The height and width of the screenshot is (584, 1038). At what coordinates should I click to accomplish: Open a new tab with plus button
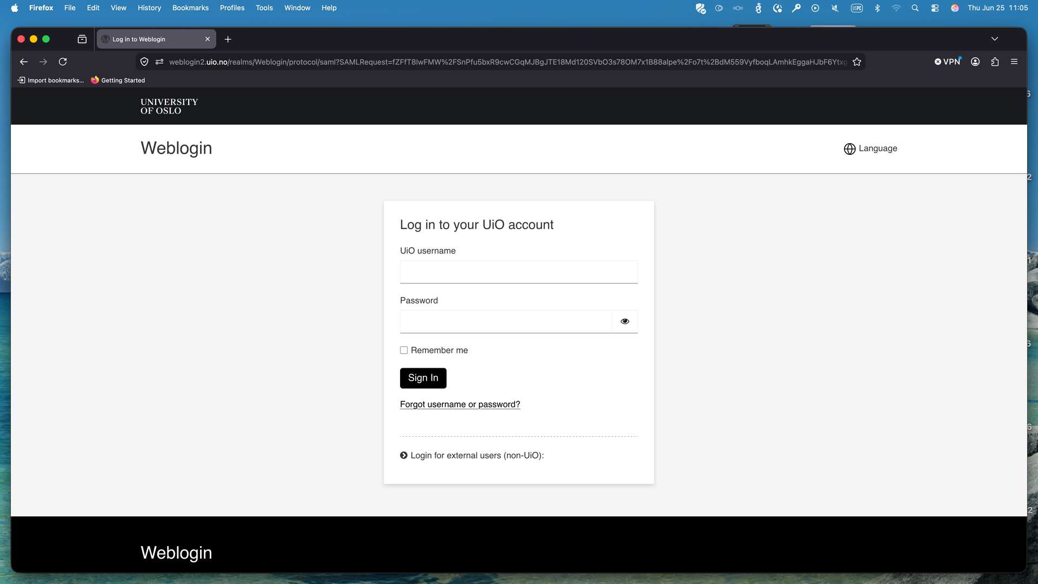pyautogui.click(x=228, y=39)
